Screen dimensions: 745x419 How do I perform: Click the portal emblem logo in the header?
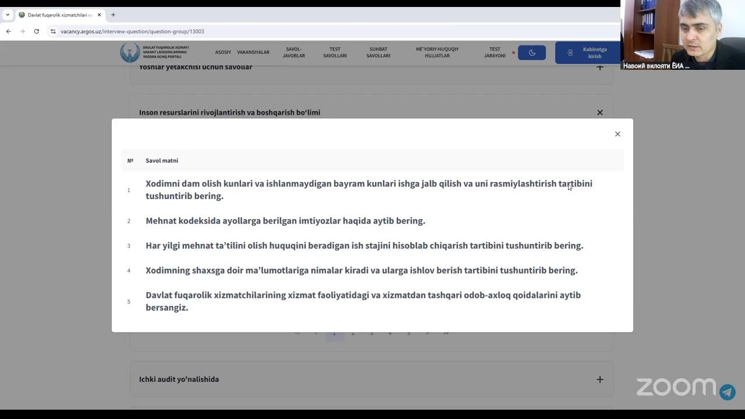pyautogui.click(x=130, y=52)
